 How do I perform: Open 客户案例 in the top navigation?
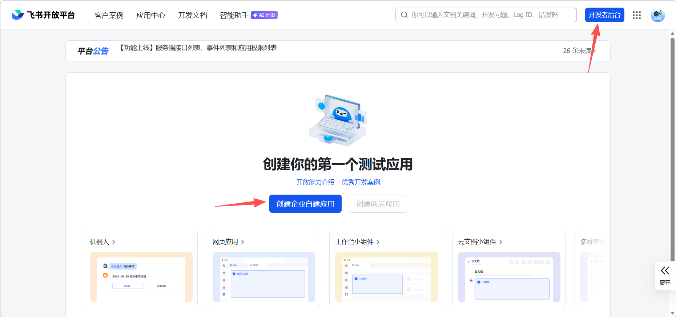click(x=109, y=15)
